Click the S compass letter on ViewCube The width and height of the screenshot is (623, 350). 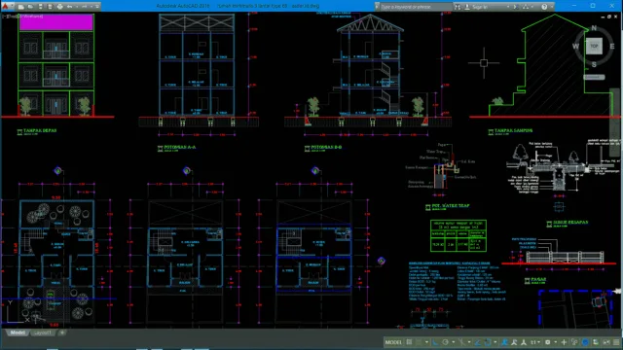(x=594, y=64)
